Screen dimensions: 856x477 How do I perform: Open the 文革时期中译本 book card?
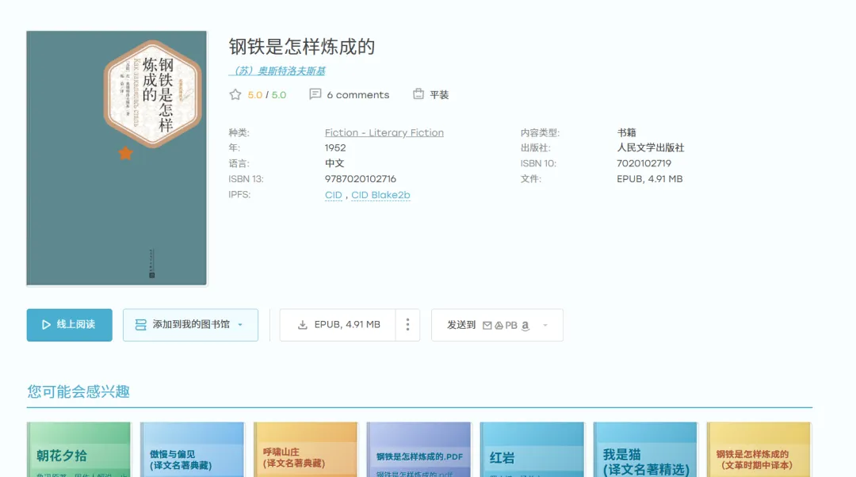759,449
